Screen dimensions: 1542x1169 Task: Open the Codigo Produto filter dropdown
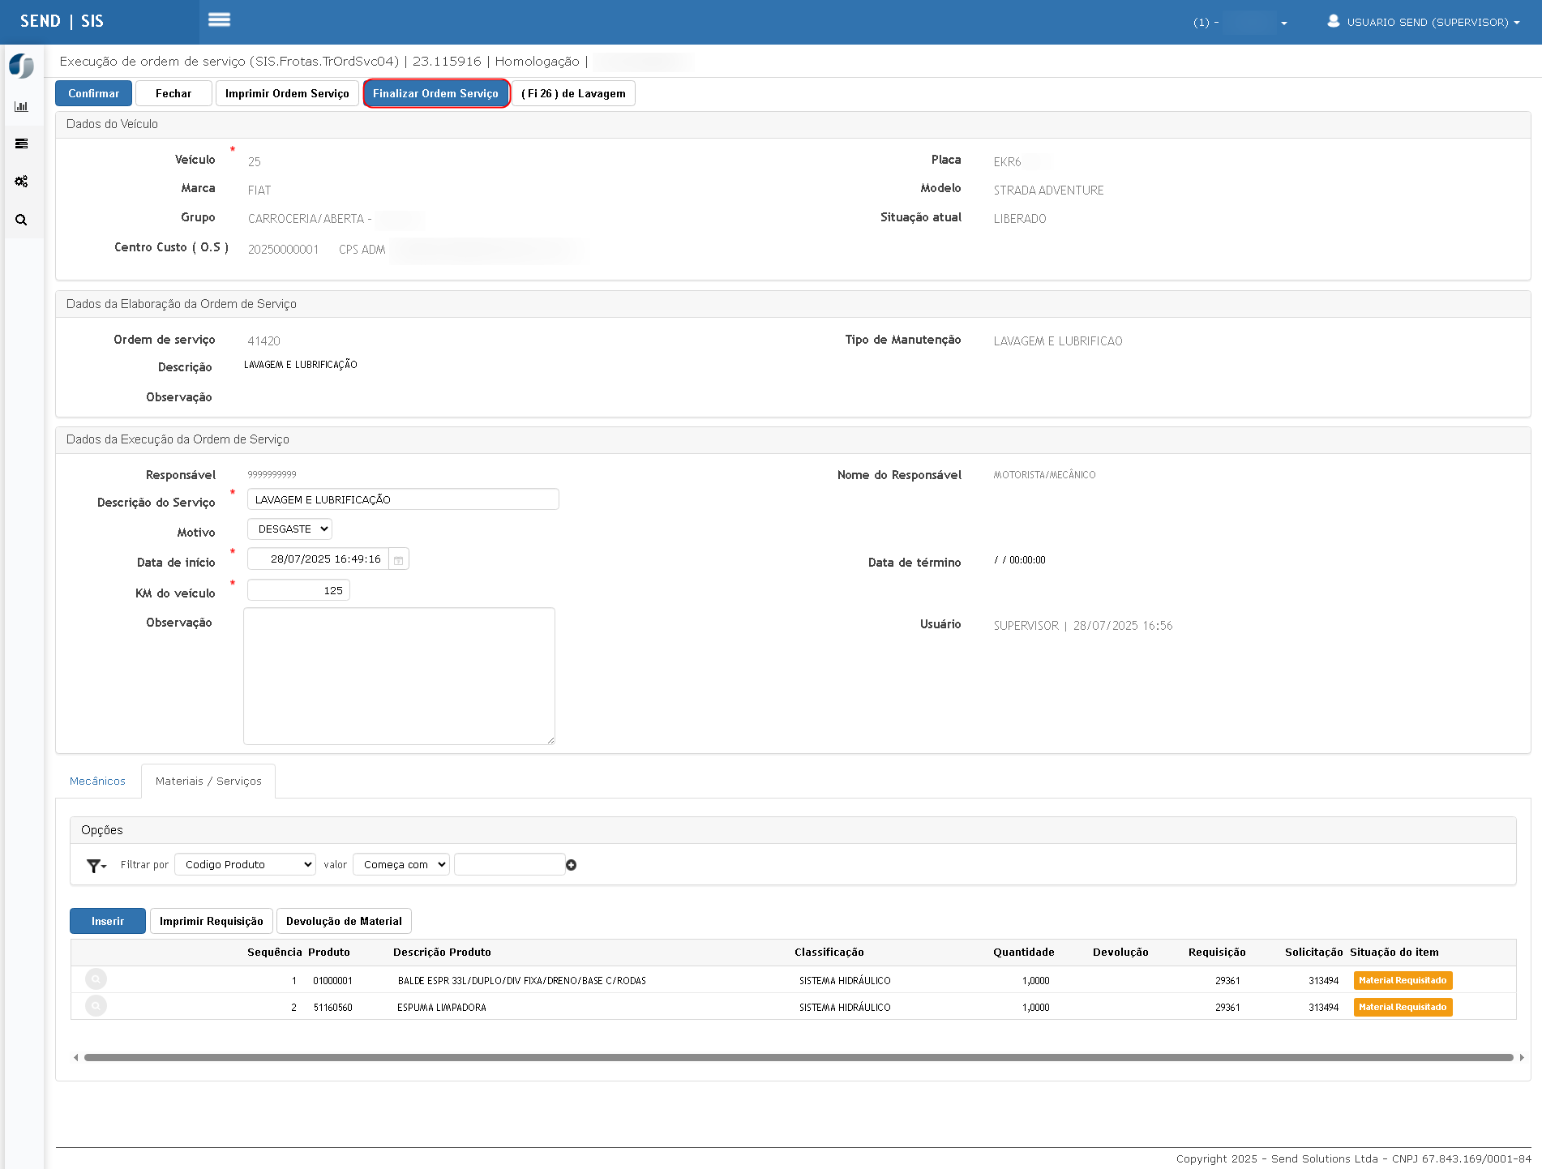246,865
